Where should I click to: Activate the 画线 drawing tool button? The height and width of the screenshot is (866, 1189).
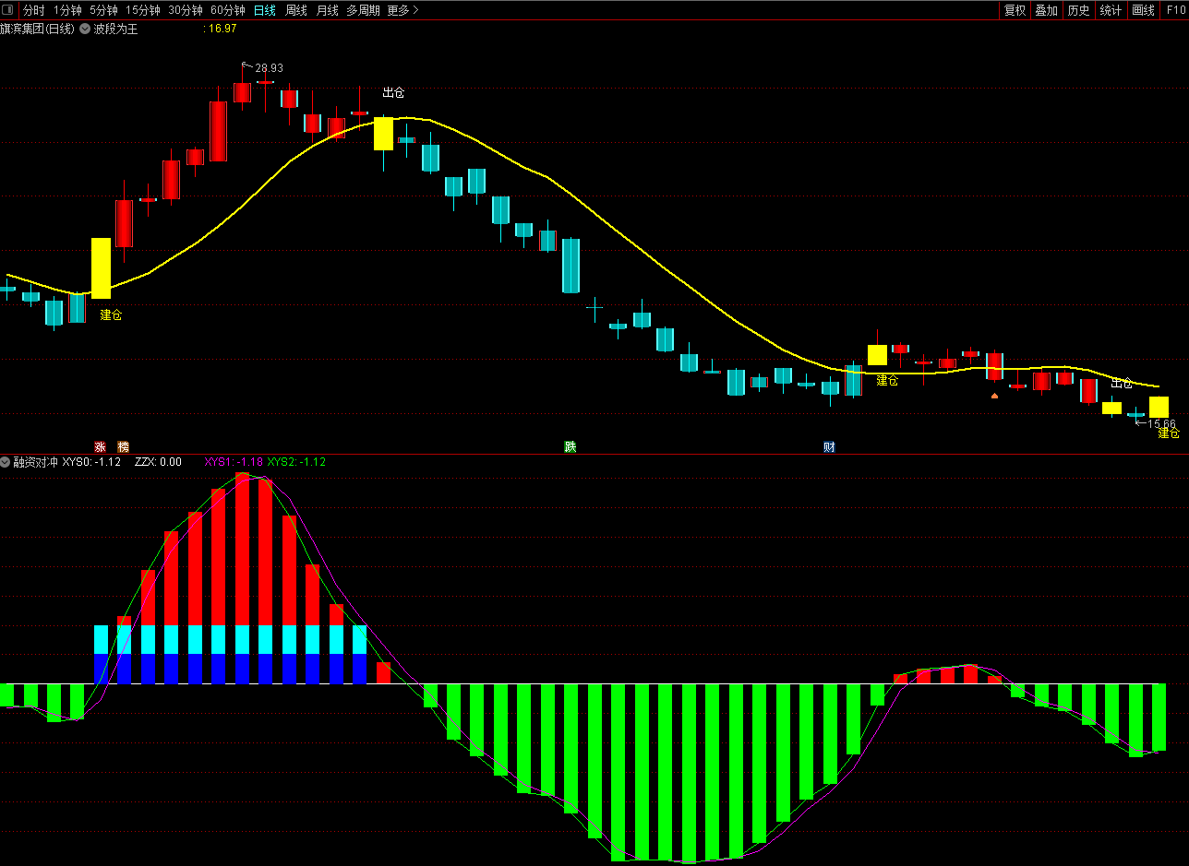click(x=1143, y=10)
